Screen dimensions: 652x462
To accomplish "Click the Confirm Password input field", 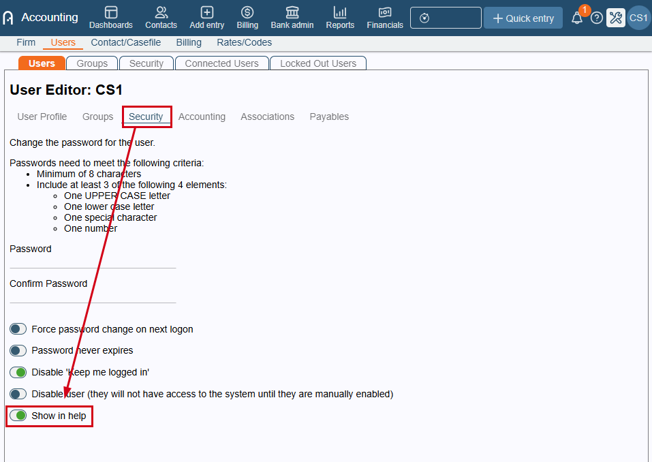I will (x=93, y=296).
